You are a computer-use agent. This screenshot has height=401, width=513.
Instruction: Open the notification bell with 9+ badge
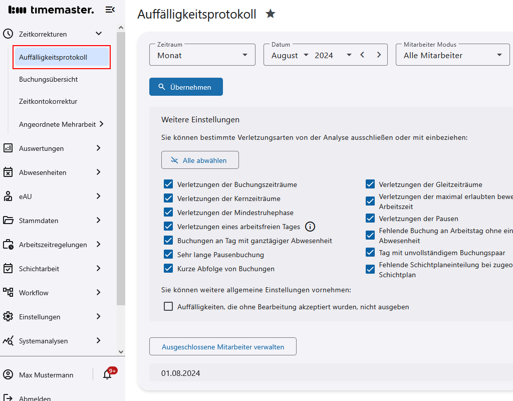(x=107, y=374)
